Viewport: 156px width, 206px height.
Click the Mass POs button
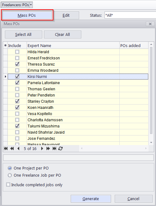pyautogui.click(x=27, y=15)
